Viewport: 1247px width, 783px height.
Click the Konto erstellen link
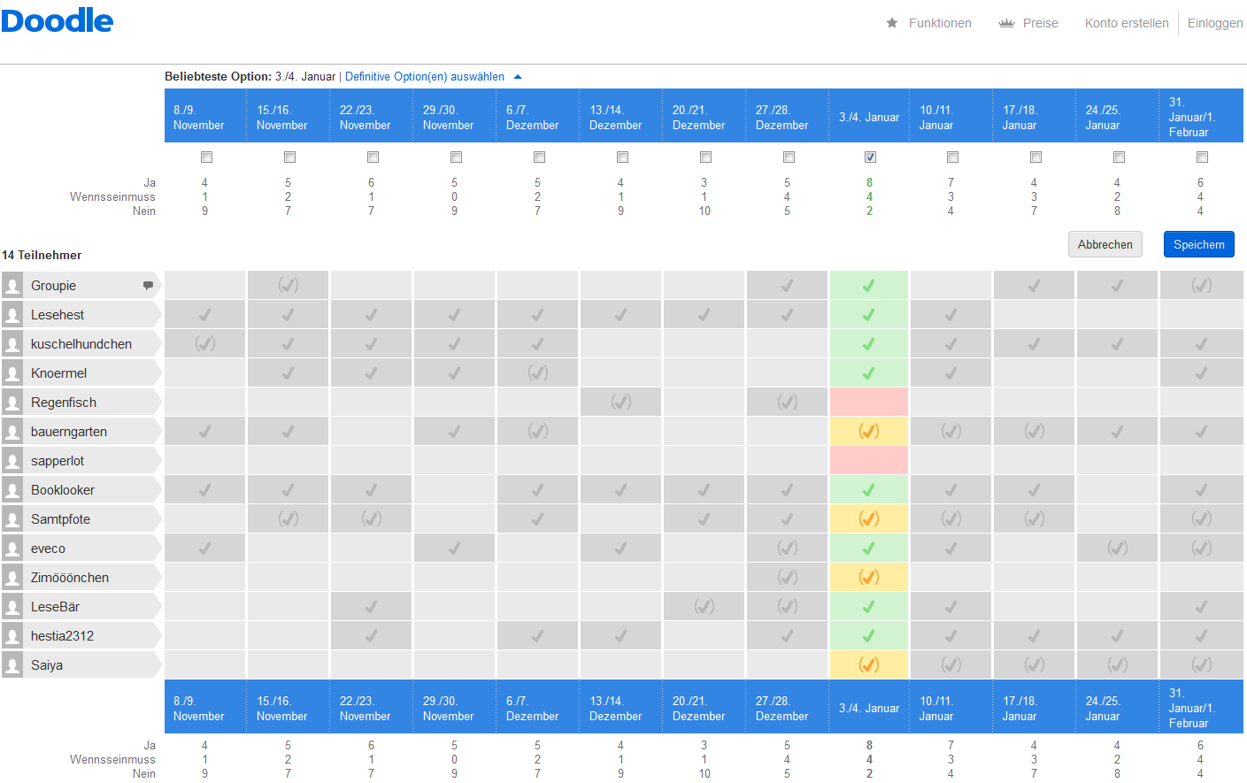1126,23
